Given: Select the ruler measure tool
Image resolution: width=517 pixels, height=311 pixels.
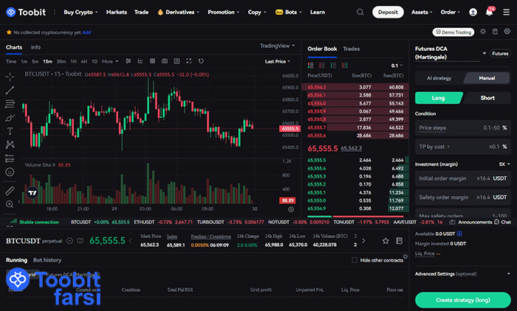Looking at the screenshot, I should tap(10, 189).
